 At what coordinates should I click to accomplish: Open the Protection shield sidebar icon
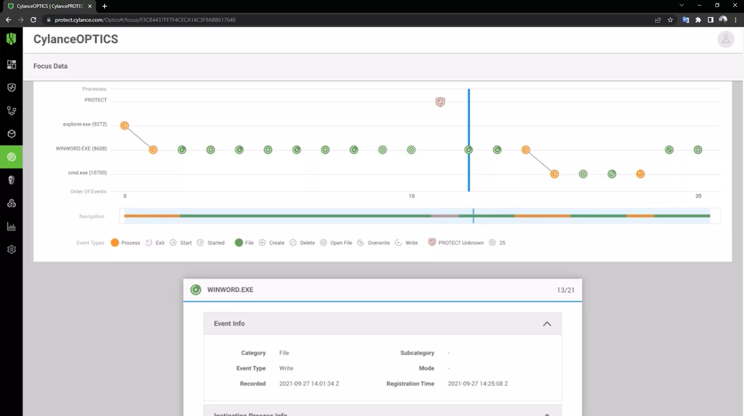[x=11, y=88]
